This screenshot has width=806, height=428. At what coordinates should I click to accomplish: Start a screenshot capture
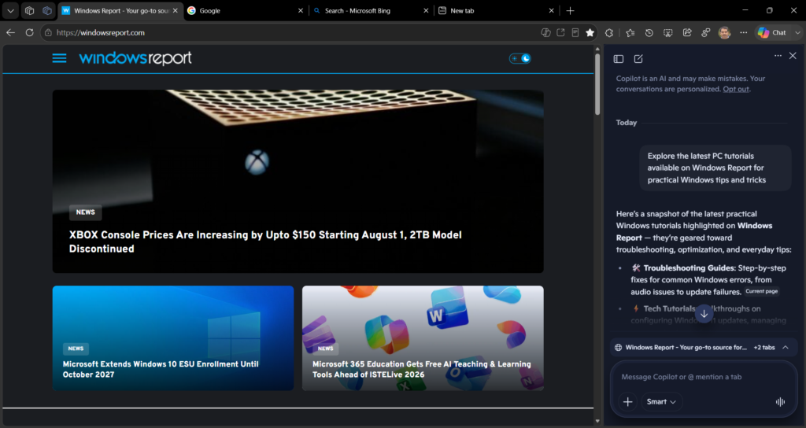coord(667,32)
